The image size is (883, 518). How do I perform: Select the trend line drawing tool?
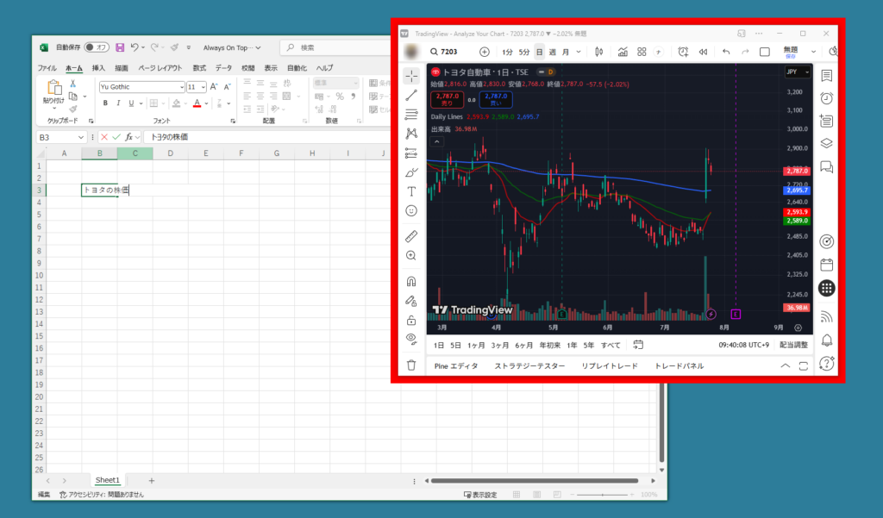tap(411, 95)
